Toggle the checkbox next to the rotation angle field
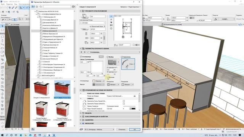 click(134, 45)
